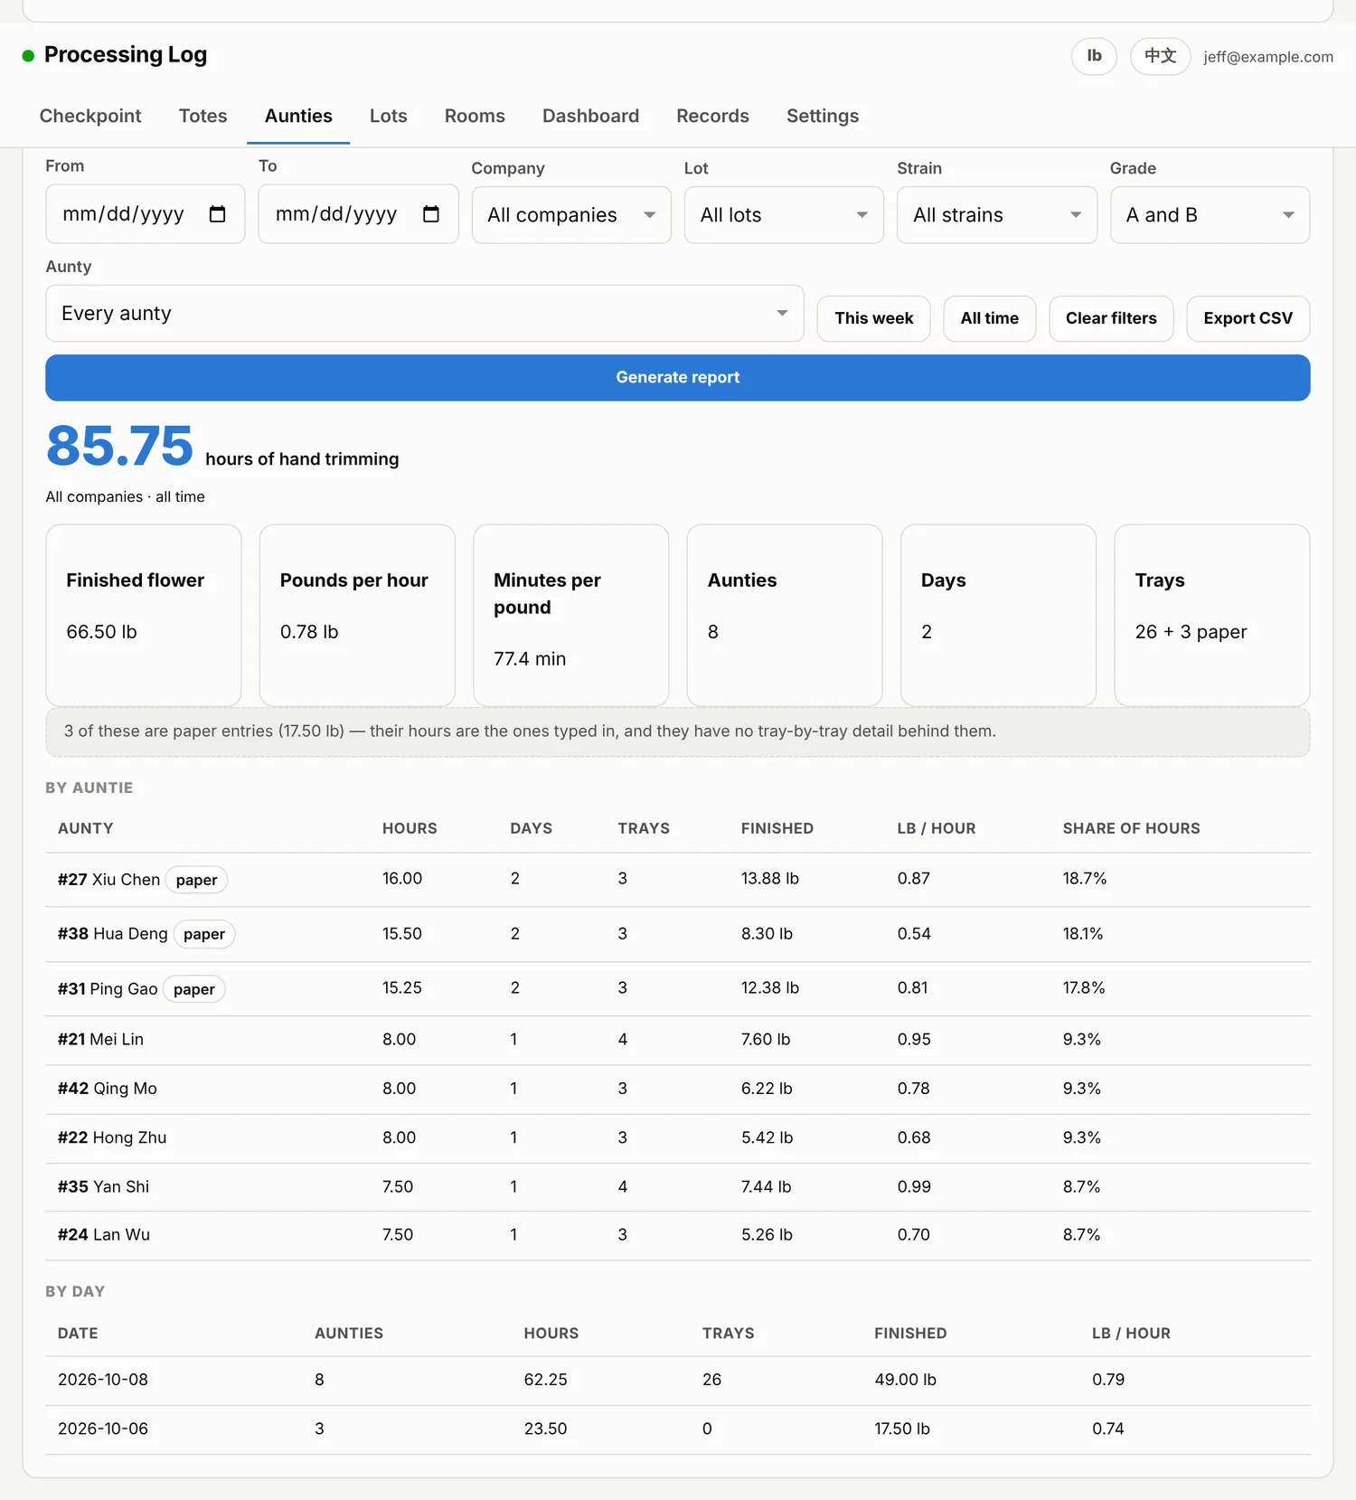
Task: Click the Generate report button
Action: pyautogui.click(x=678, y=378)
